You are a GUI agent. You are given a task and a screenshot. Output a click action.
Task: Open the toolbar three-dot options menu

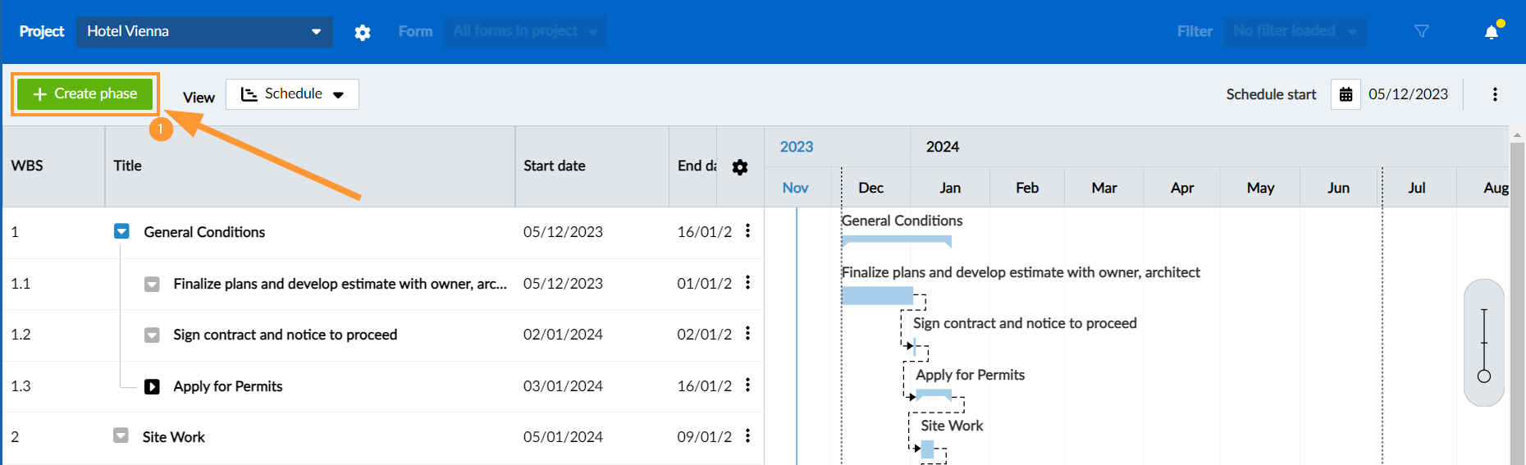click(1495, 94)
